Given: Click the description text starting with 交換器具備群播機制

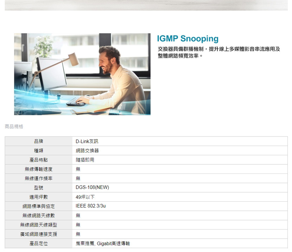Looking at the screenshot, I should 219,52.
